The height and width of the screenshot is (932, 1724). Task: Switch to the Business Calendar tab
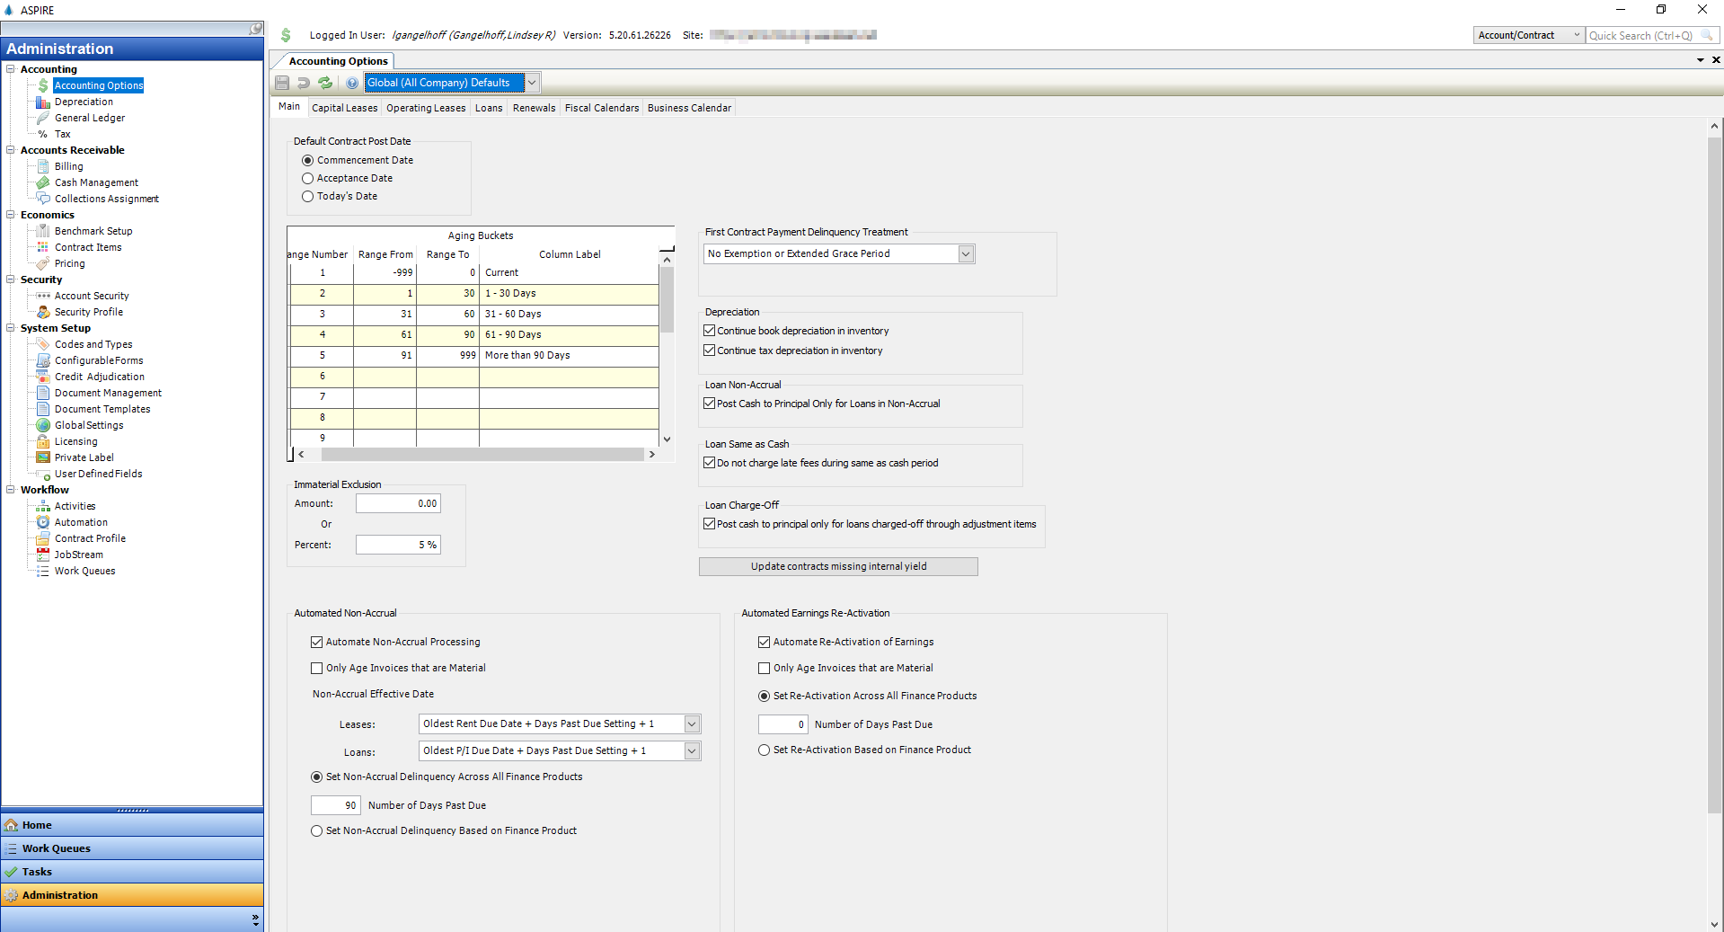(x=689, y=108)
